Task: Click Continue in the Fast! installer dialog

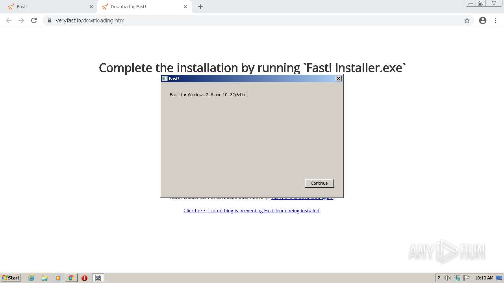Action: coord(319,183)
